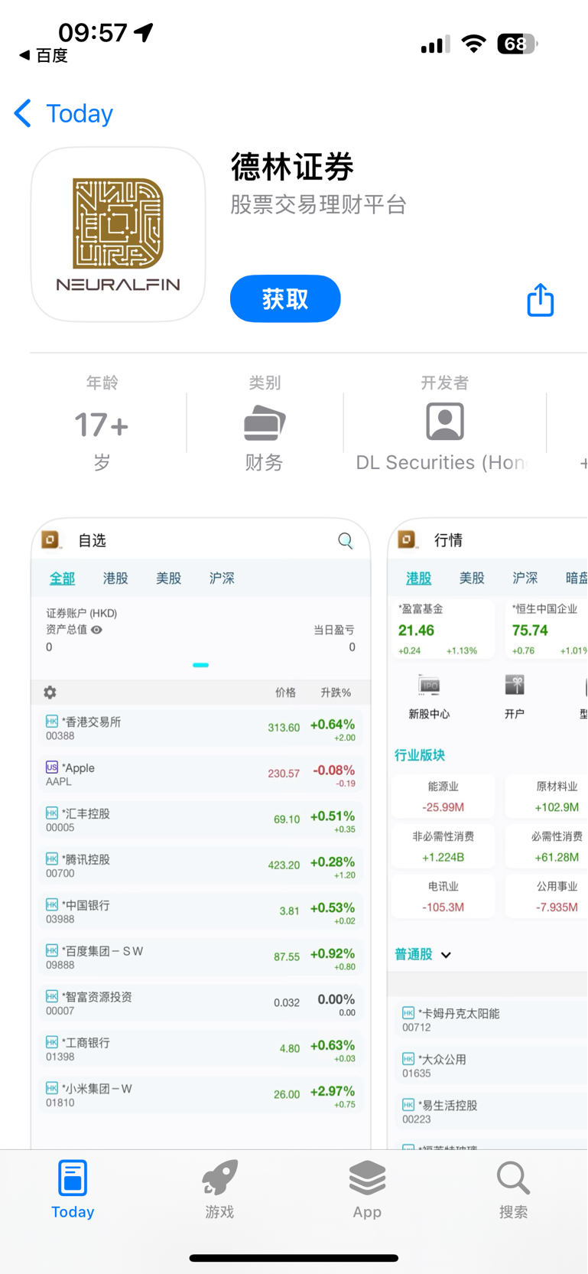Tap the search magnifier in 自选 screenshot
Screen dimensions: 588x1274
(x=346, y=541)
